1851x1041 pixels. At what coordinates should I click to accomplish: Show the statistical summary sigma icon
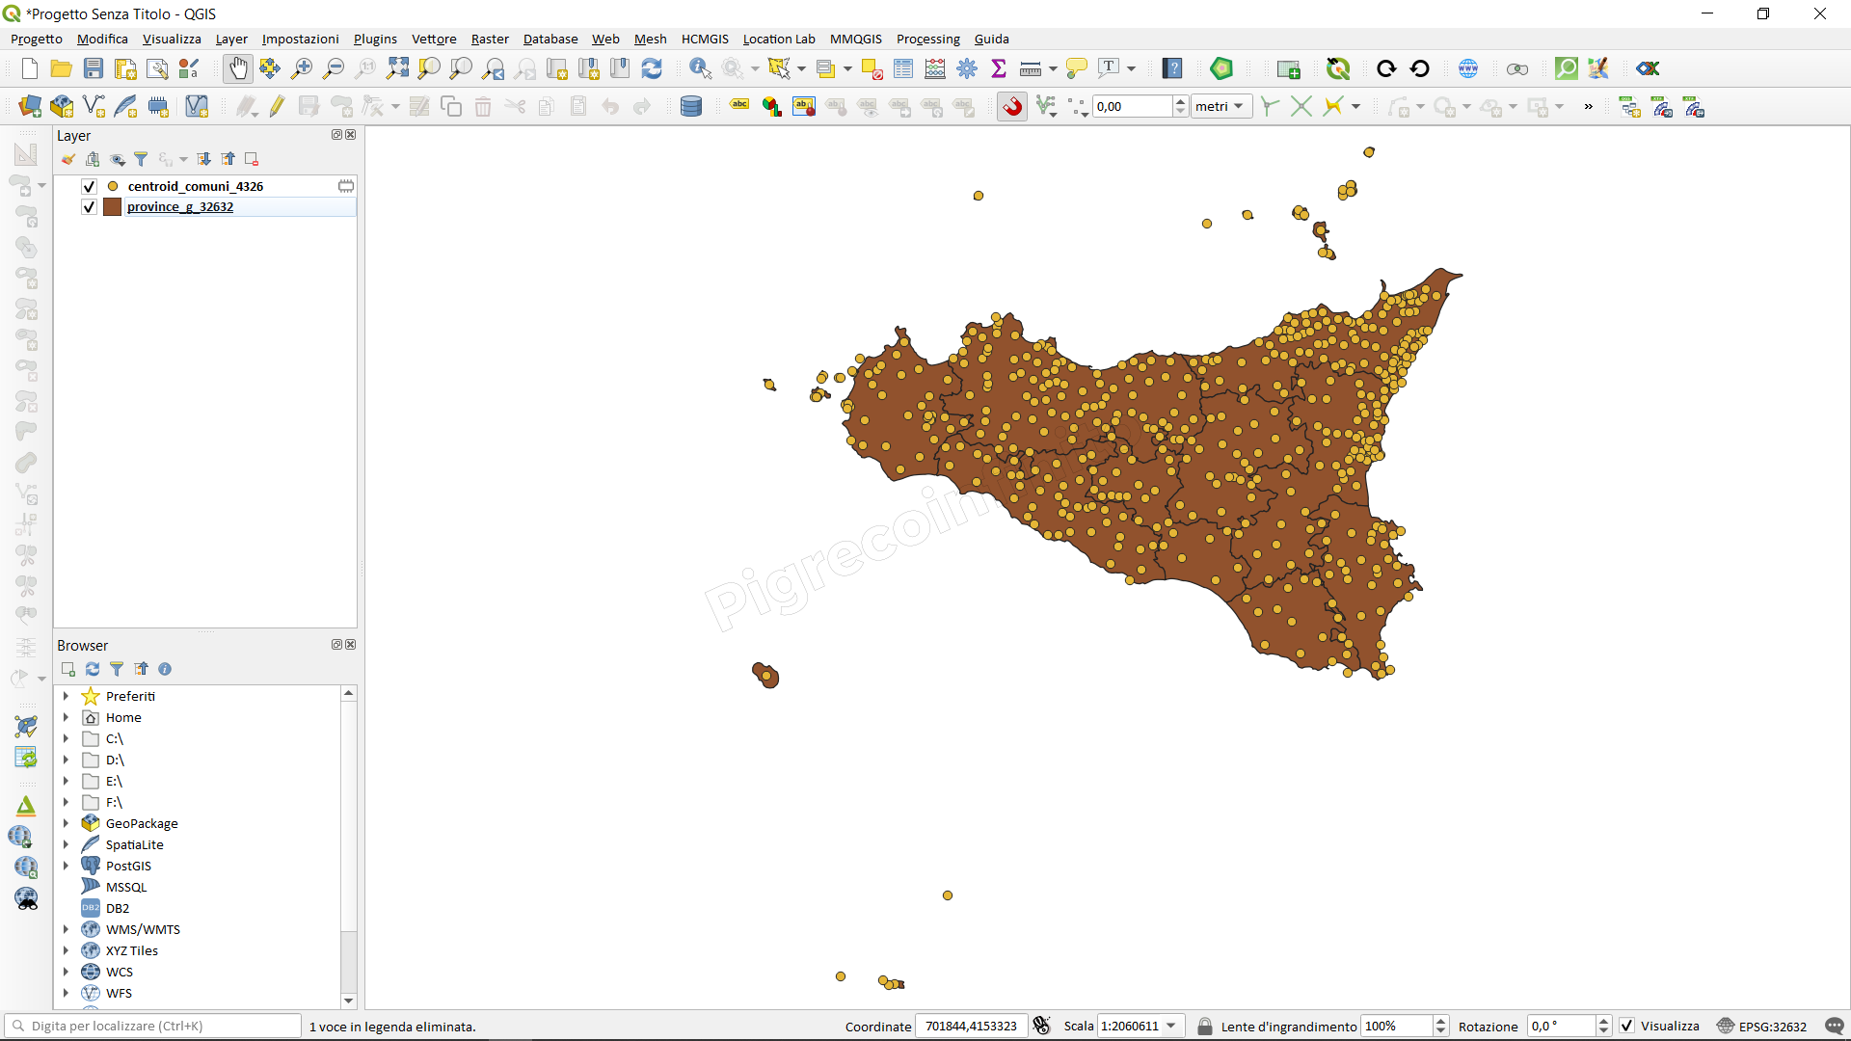999,68
